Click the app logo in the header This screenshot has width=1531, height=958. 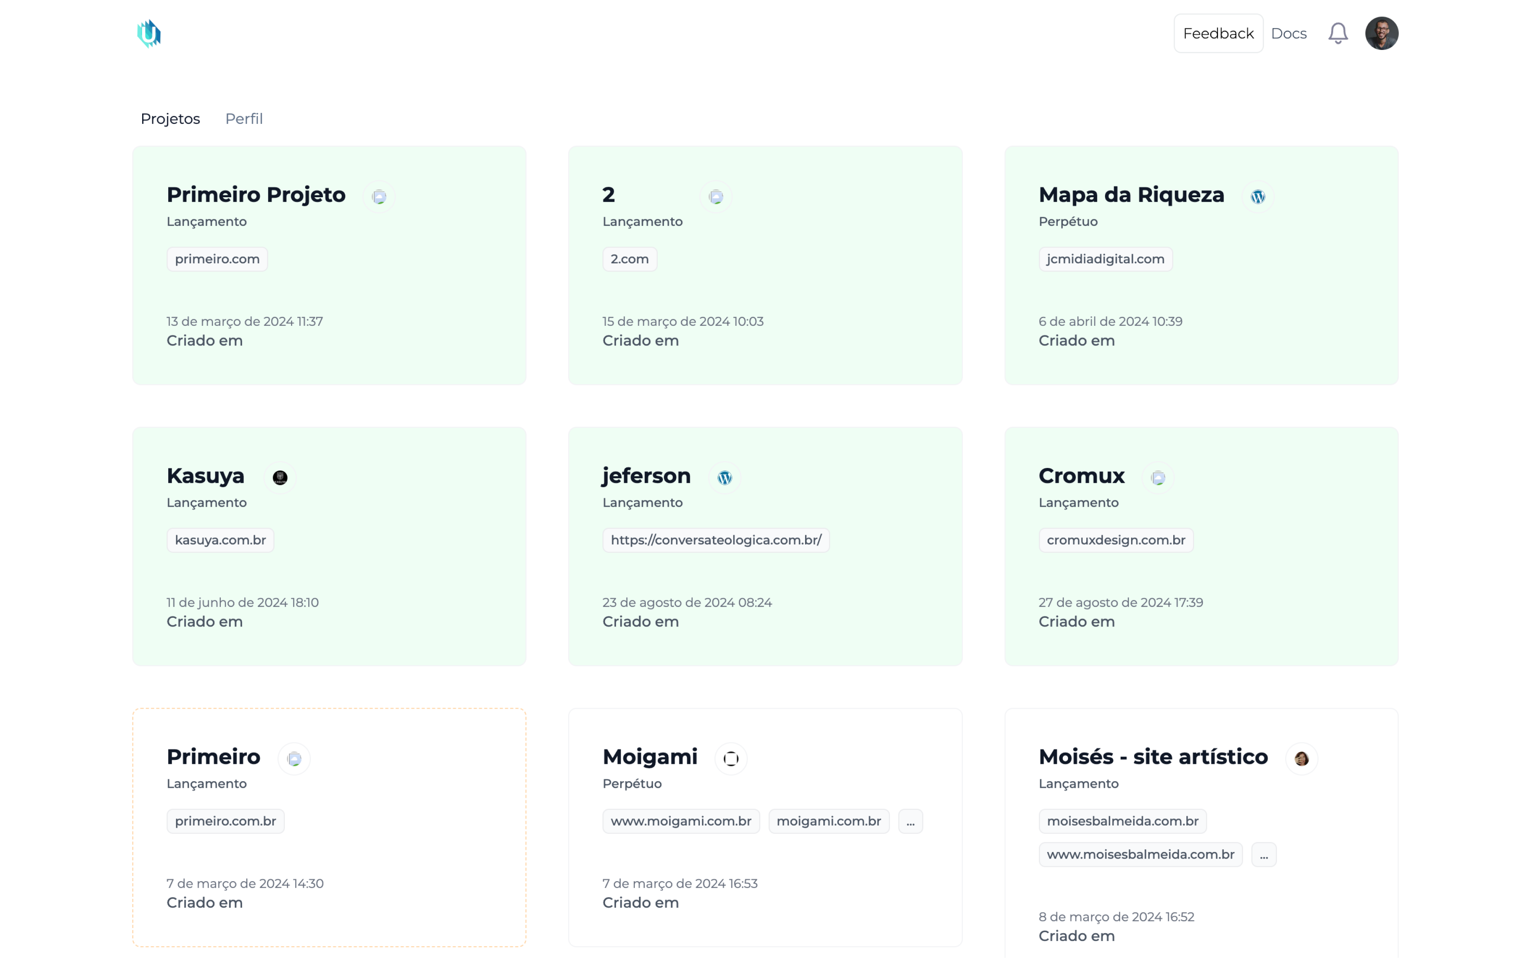pos(149,33)
